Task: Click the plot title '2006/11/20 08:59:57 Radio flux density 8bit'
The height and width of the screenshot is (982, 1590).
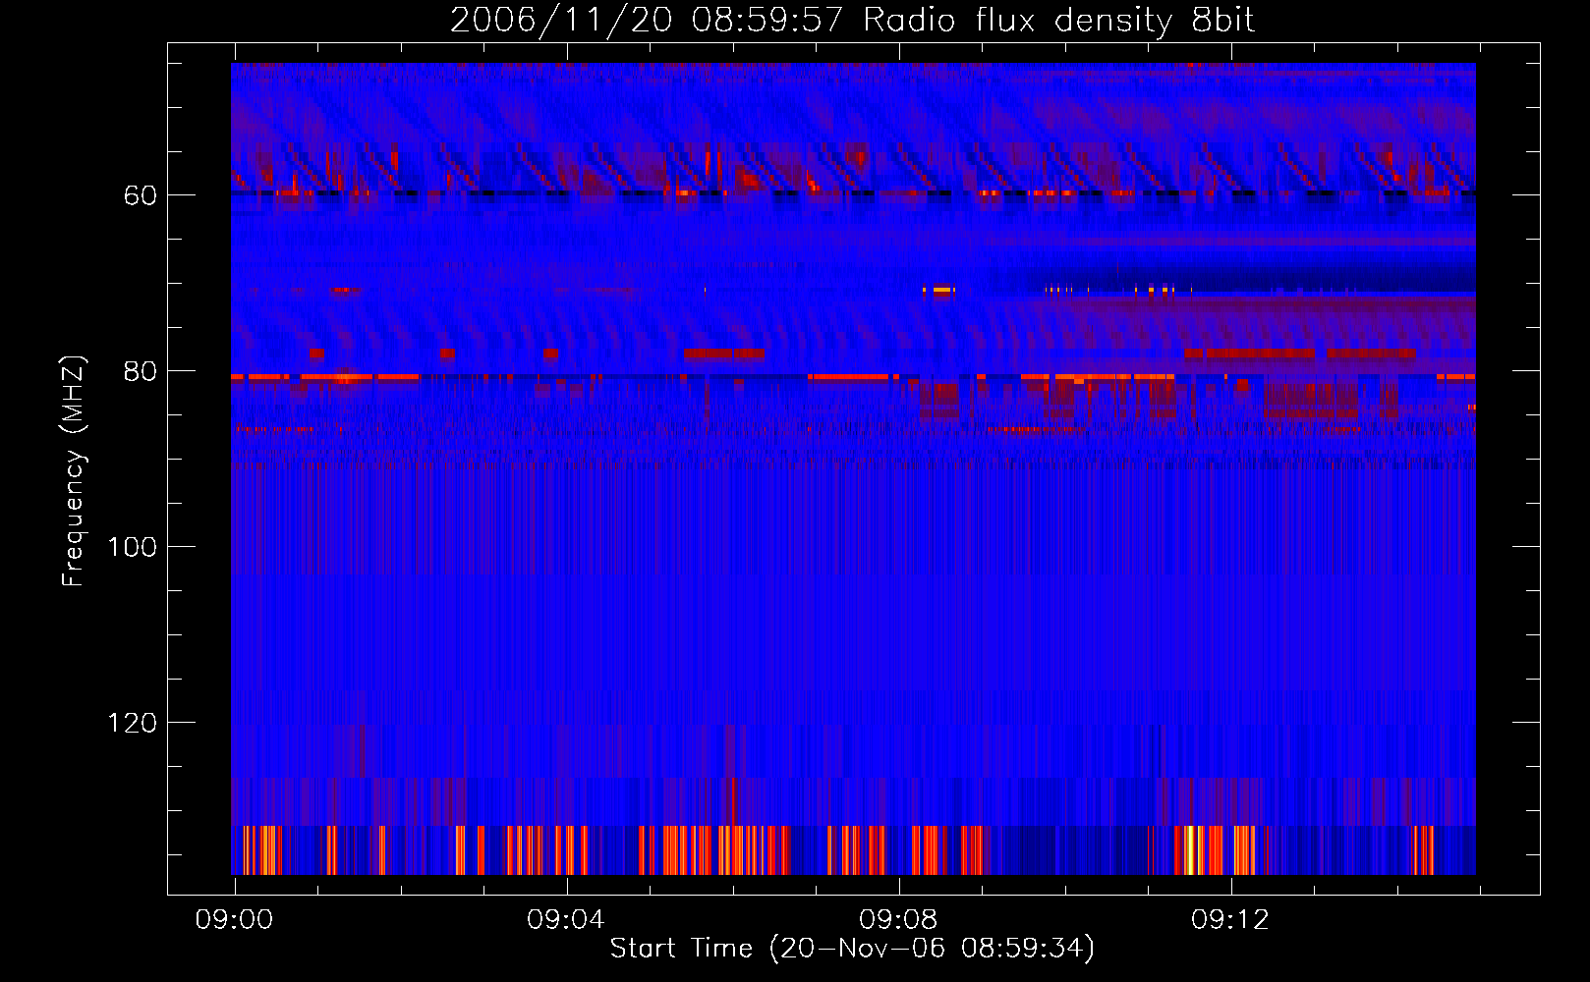Action: 852,21
